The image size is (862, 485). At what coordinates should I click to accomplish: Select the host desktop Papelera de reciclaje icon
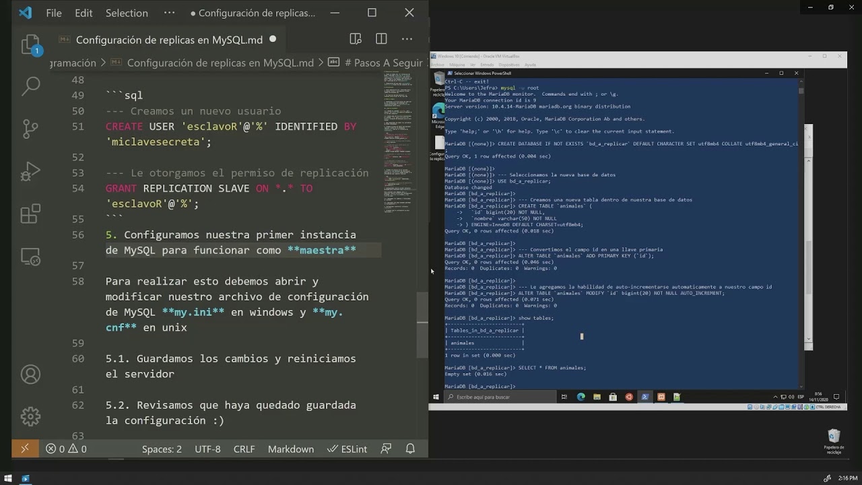click(x=834, y=442)
